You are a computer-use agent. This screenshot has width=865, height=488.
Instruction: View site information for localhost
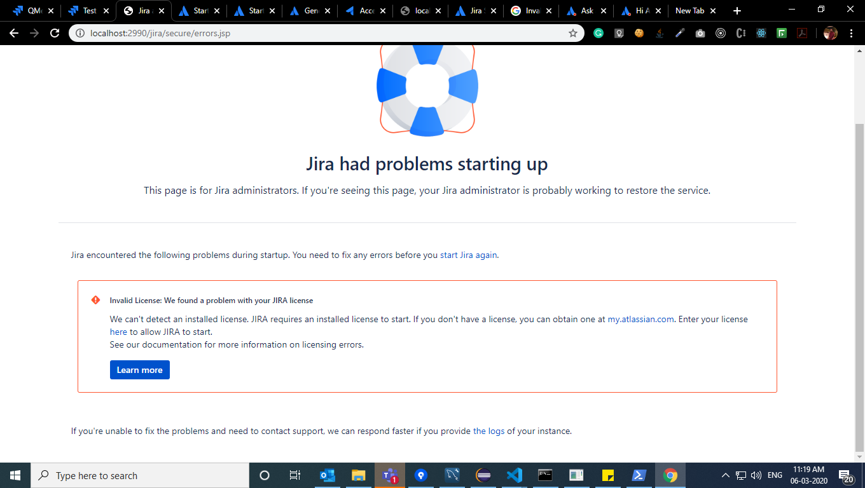pyautogui.click(x=81, y=33)
